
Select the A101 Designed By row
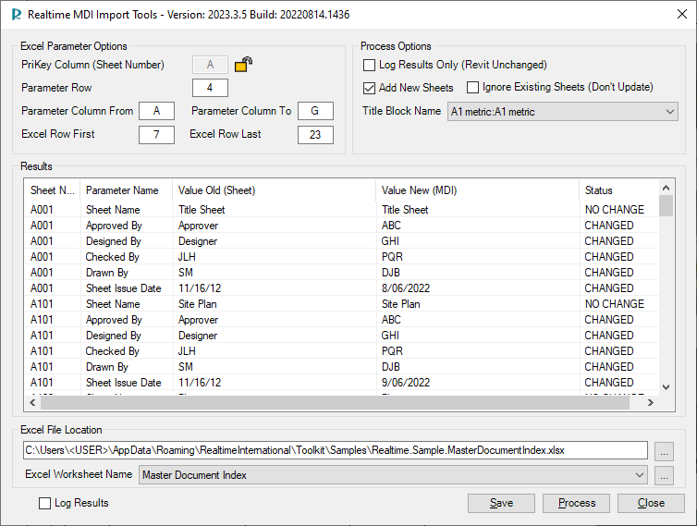[x=341, y=336]
